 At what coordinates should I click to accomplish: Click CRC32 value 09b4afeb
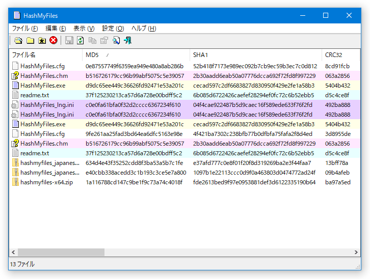coord(337,173)
